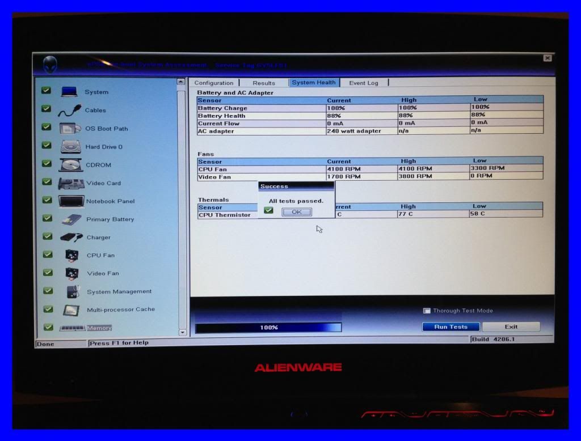The width and height of the screenshot is (581, 441).
Task: Click the 100% test progress bar
Action: [268, 327]
